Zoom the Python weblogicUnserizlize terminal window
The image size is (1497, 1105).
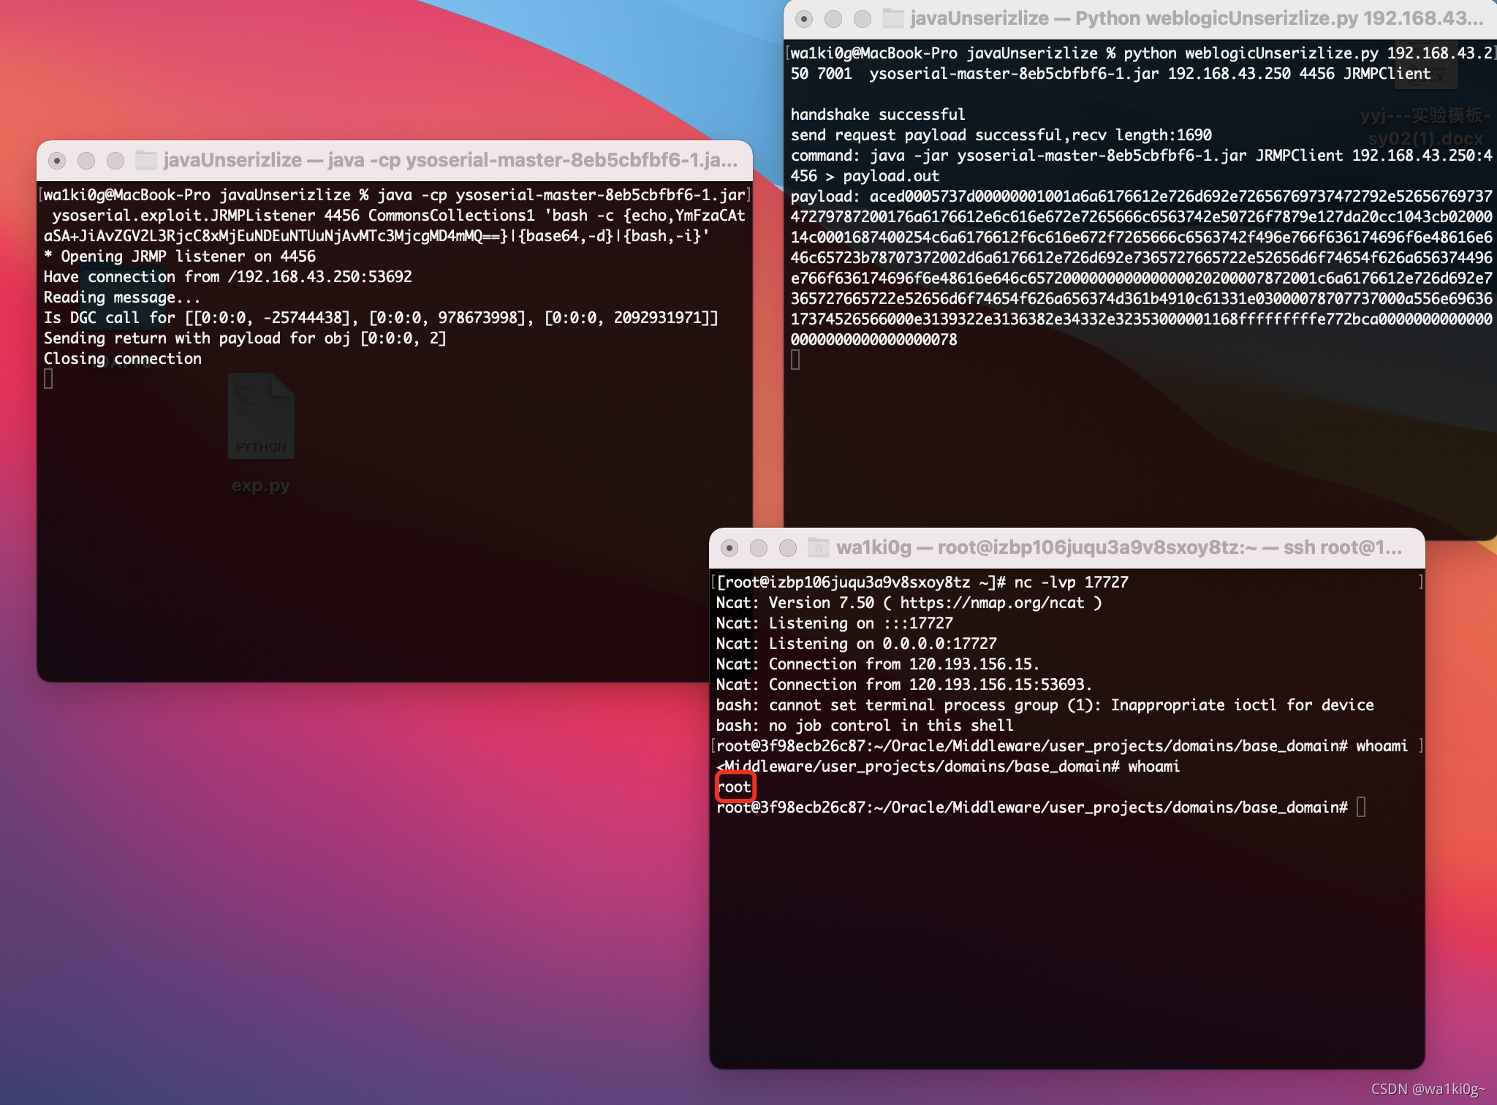pos(863,19)
